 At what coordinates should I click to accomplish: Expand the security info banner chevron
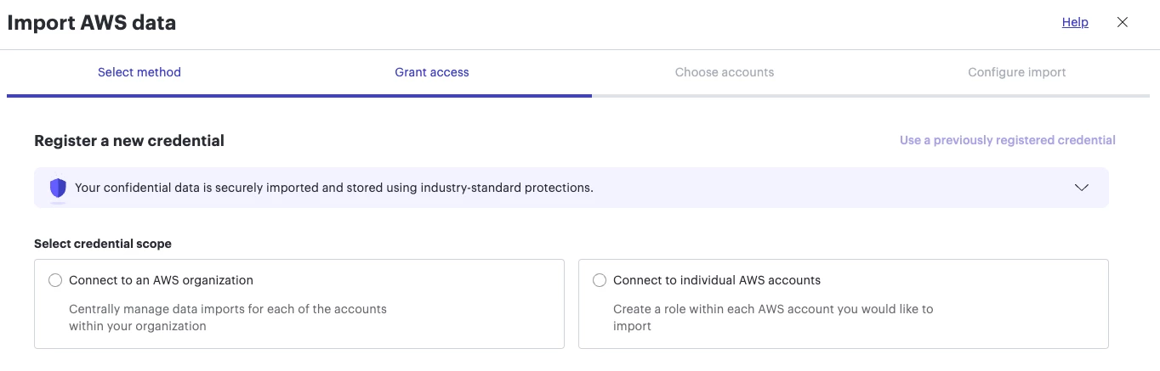(1082, 188)
